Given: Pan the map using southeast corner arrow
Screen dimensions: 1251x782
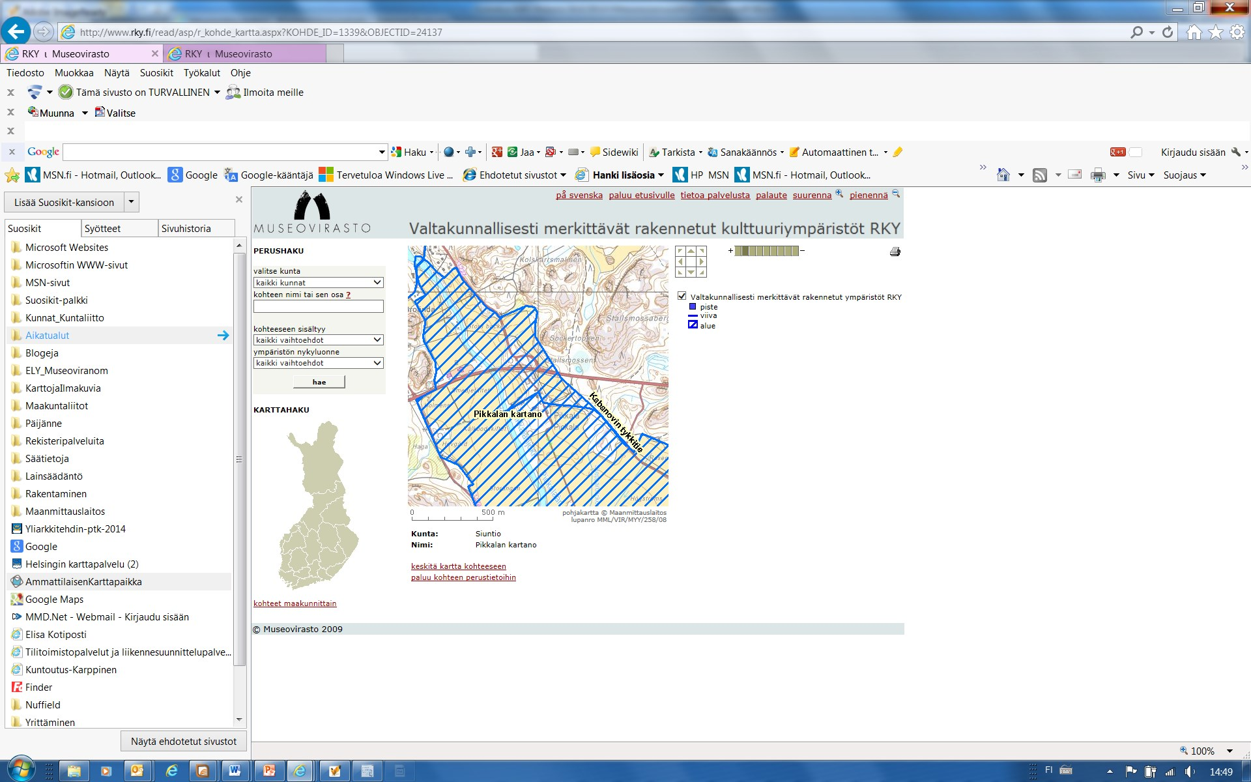Looking at the screenshot, I should tap(702, 272).
